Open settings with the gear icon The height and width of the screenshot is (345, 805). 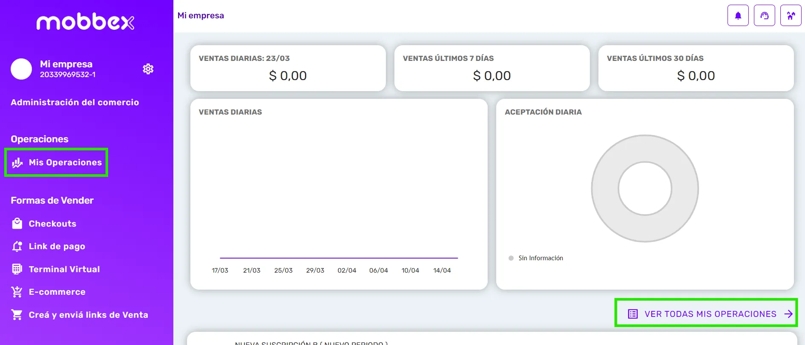[x=148, y=69]
